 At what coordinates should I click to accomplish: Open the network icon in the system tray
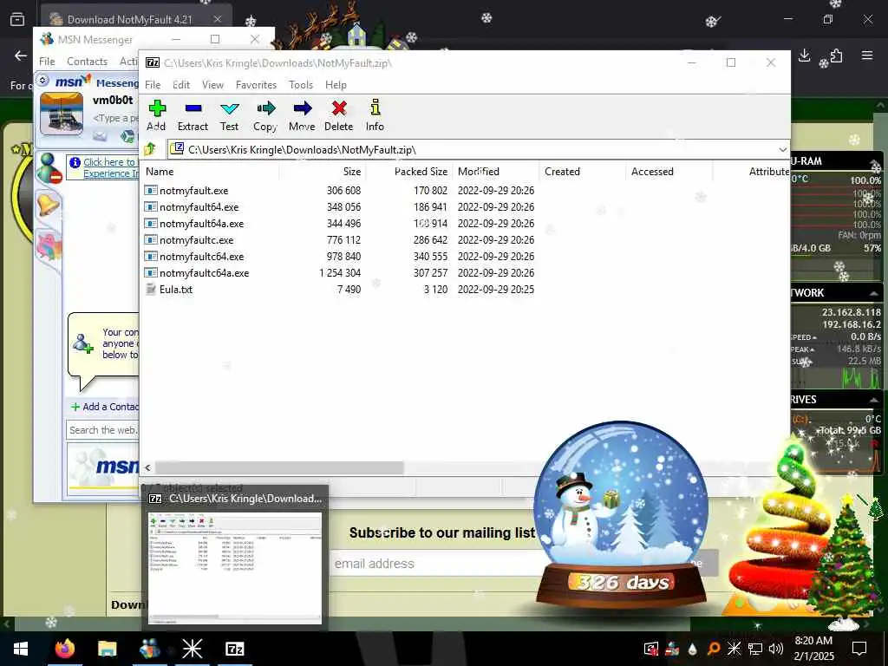point(755,649)
